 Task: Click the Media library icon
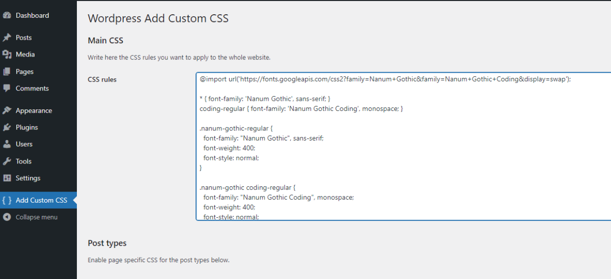7,54
